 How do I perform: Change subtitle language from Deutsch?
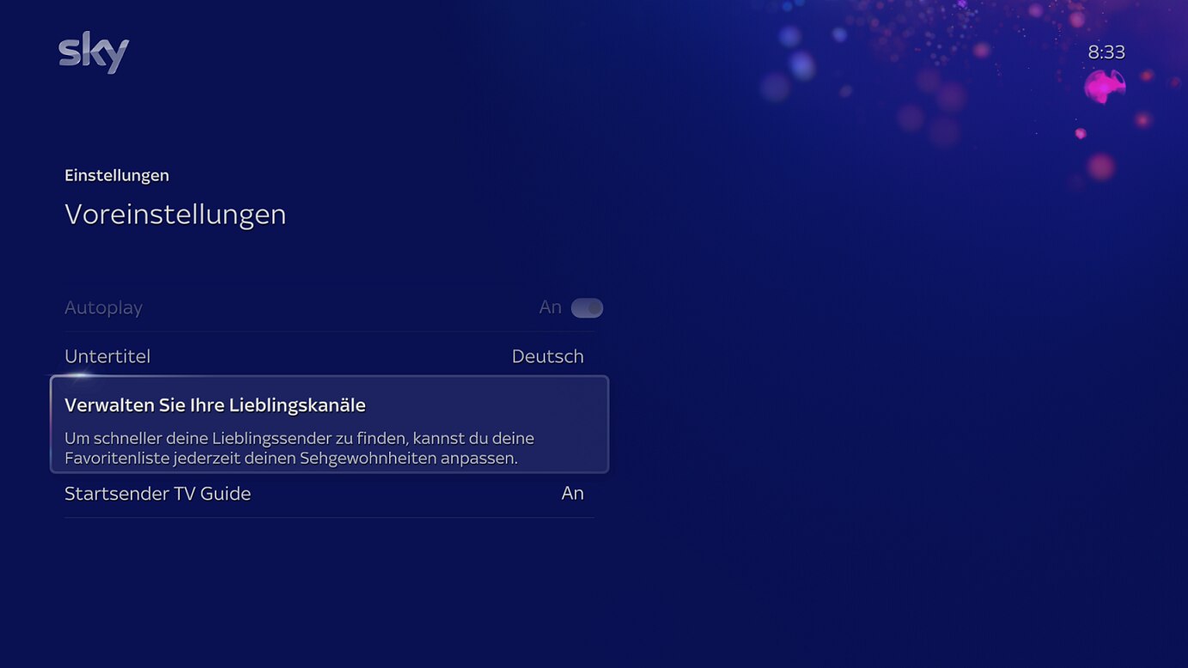pyautogui.click(x=547, y=355)
